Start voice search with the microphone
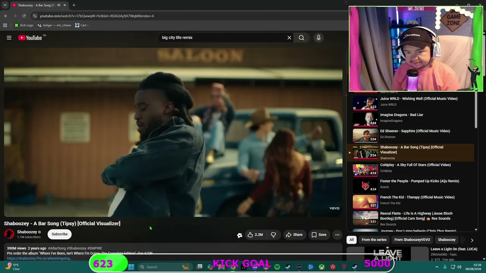The image size is (486, 273). pos(319,38)
